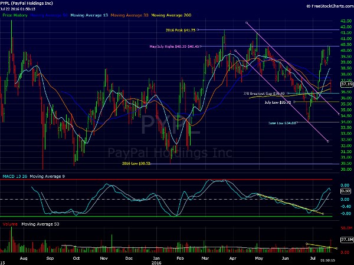Click the July Low annotation label

coord(278,102)
